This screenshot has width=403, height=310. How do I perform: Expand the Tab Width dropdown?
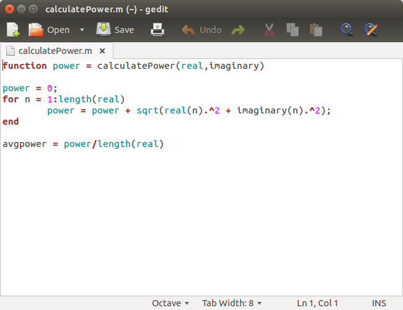232,303
